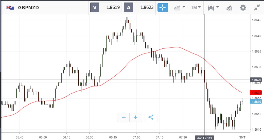Click the share chart icon
Image resolution: width=264 pixels, height=140 pixels.
coord(151,117)
